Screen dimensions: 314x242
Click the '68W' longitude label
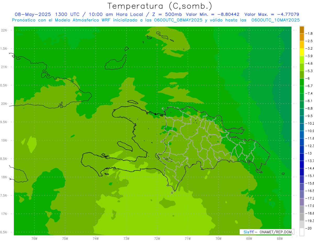[280, 239]
